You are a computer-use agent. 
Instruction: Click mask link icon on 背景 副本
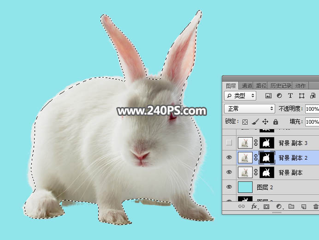tap(256, 172)
